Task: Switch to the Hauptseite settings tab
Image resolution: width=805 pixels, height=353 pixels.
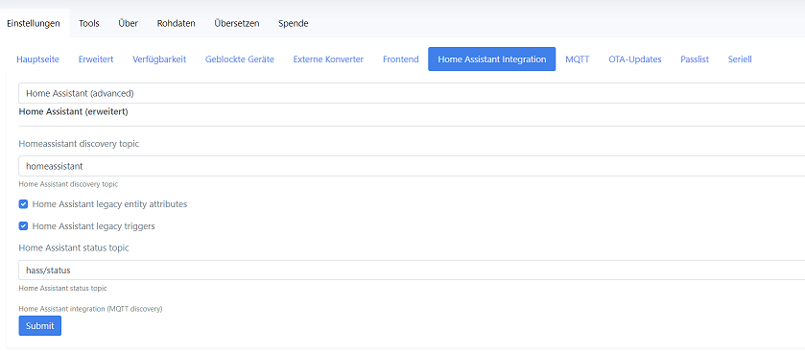Action: point(38,59)
